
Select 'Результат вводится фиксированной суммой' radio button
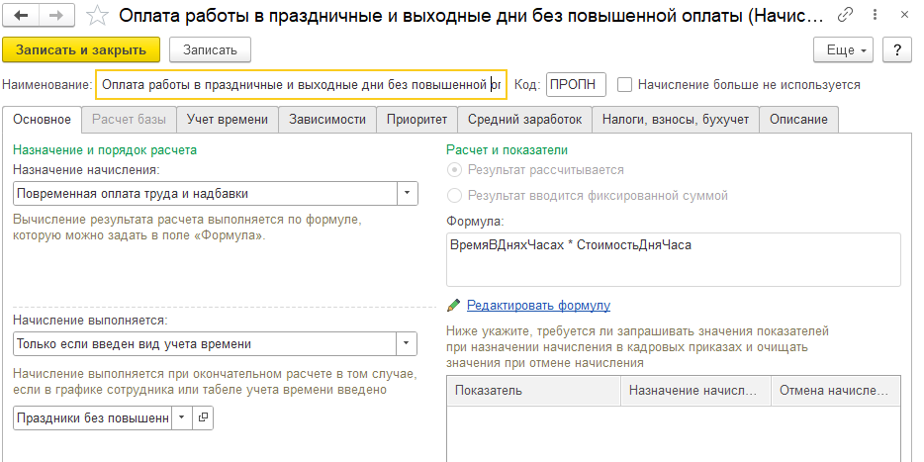(455, 196)
